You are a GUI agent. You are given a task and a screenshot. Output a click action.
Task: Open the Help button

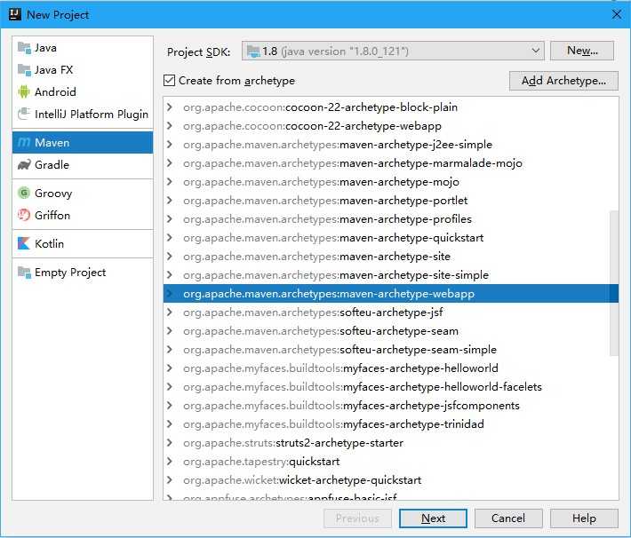(584, 518)
